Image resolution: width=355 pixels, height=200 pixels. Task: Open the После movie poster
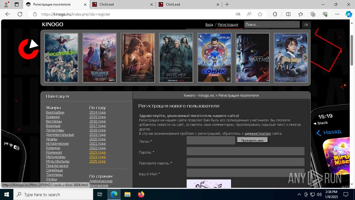(138, 58)
